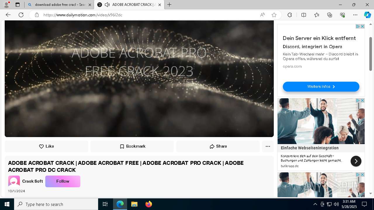Close the Opera Discord ad
The image size is (374, 210).
coord(362,27)
